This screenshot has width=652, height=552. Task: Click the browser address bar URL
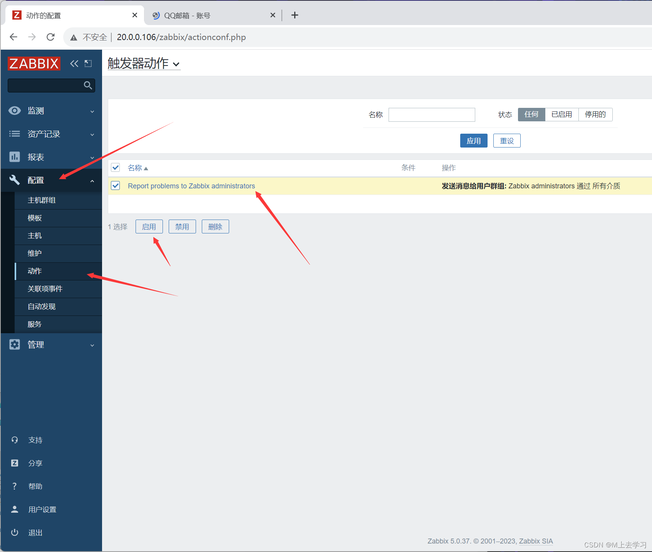[181, 37]
